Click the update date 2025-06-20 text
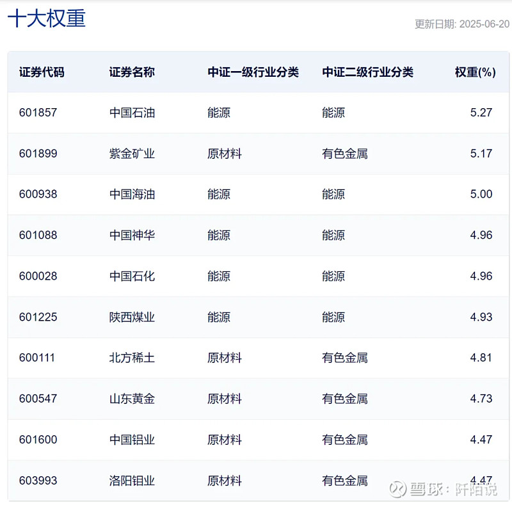 [x=484, y=24]
